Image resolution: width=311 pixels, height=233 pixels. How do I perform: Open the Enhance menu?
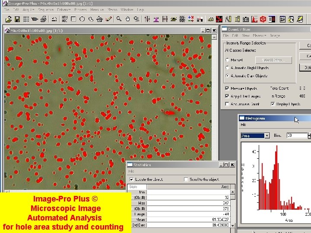tap(63, 9)
